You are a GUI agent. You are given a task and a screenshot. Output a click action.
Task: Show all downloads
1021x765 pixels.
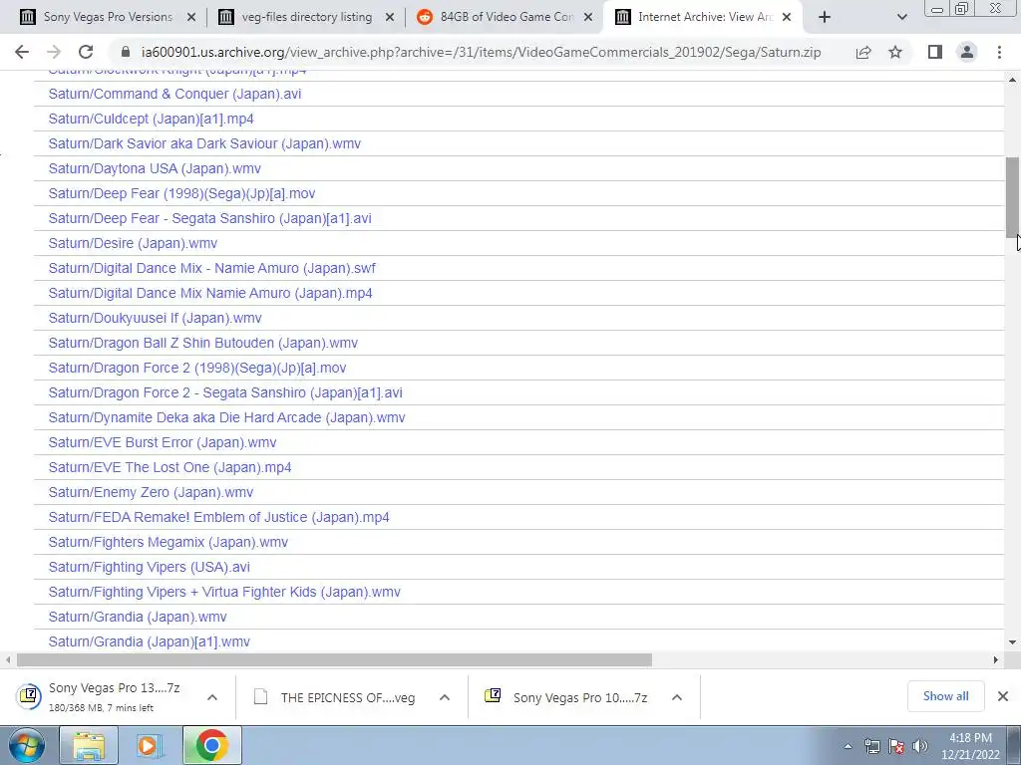[945, 696]
